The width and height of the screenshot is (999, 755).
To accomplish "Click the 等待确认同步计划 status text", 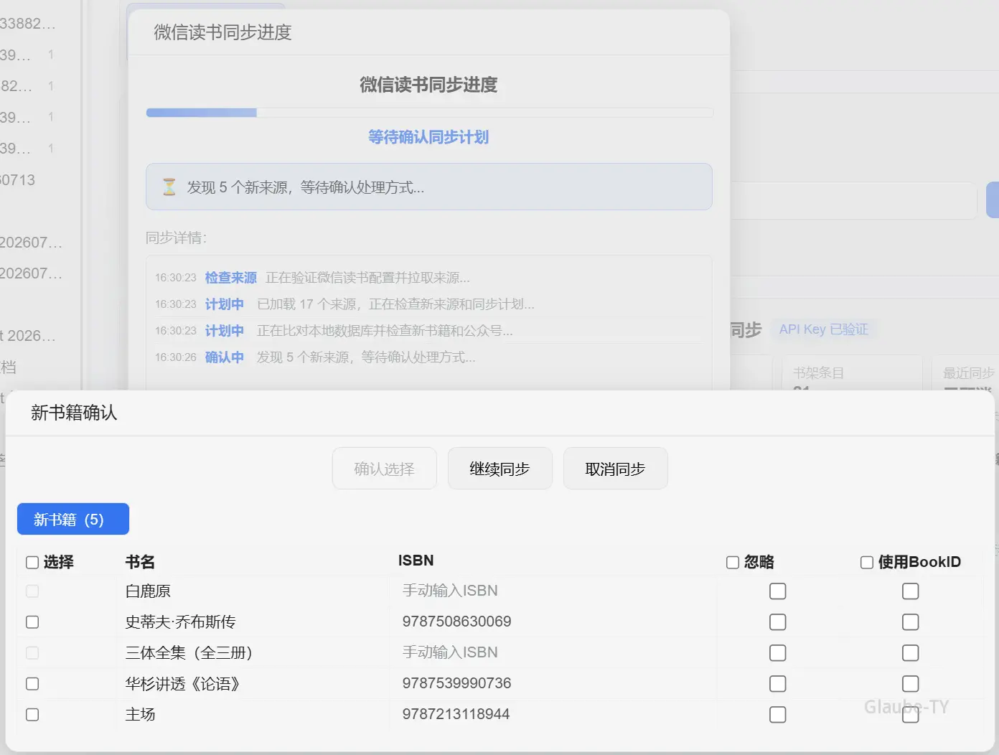I will point(428,137).
